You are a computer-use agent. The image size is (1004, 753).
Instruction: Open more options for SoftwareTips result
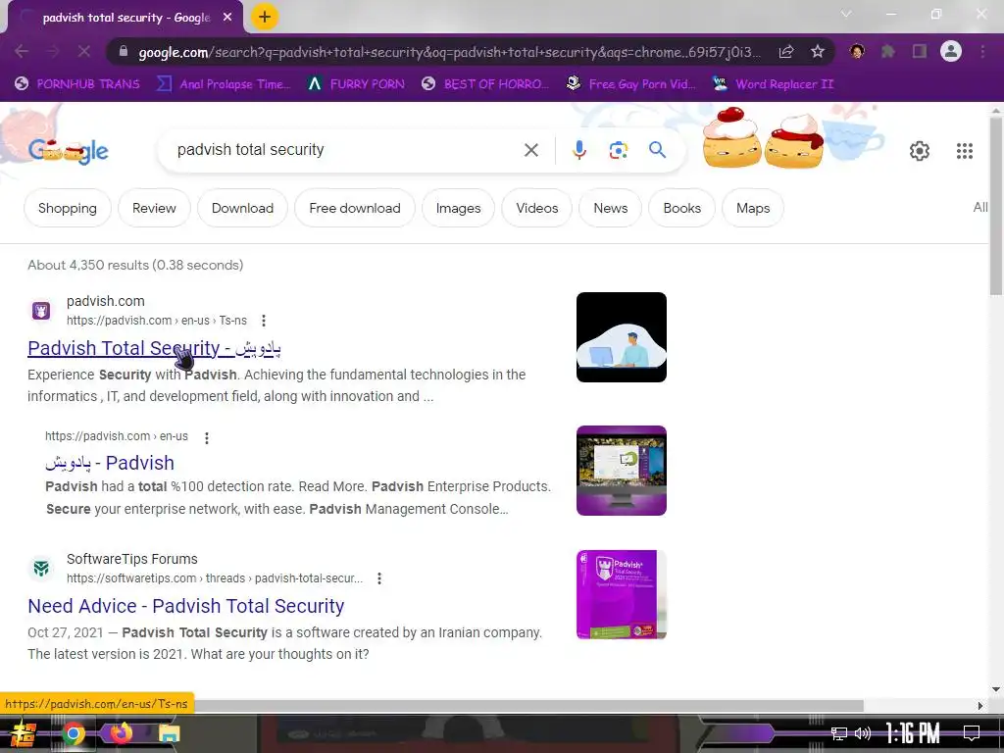click(379, 578)
